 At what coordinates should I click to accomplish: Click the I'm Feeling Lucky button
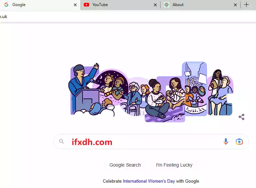[x=174, y=165]
